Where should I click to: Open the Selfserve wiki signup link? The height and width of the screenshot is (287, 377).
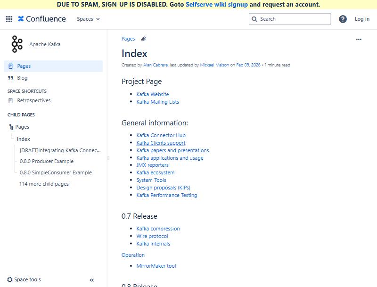pyautogui.click(x=217, y=5)
